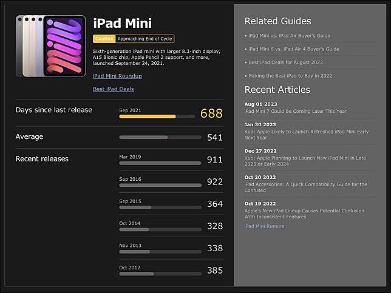
Task: Open iPad Mini vs. iPad Air Buyer's Guide
Action: coord(289,36)
